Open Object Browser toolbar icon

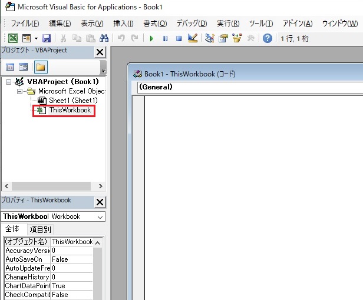coord(237,38)
